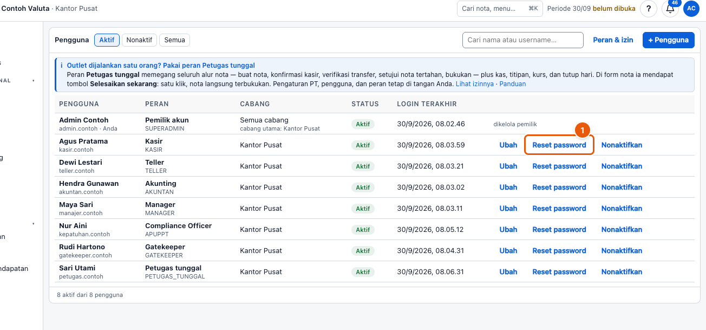Open the Peran & izin page
This screenshot has height=330, width=706.
(x=613, y=40)
